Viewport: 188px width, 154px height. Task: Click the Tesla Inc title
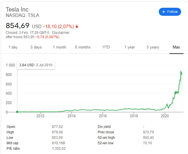[17, 9]
